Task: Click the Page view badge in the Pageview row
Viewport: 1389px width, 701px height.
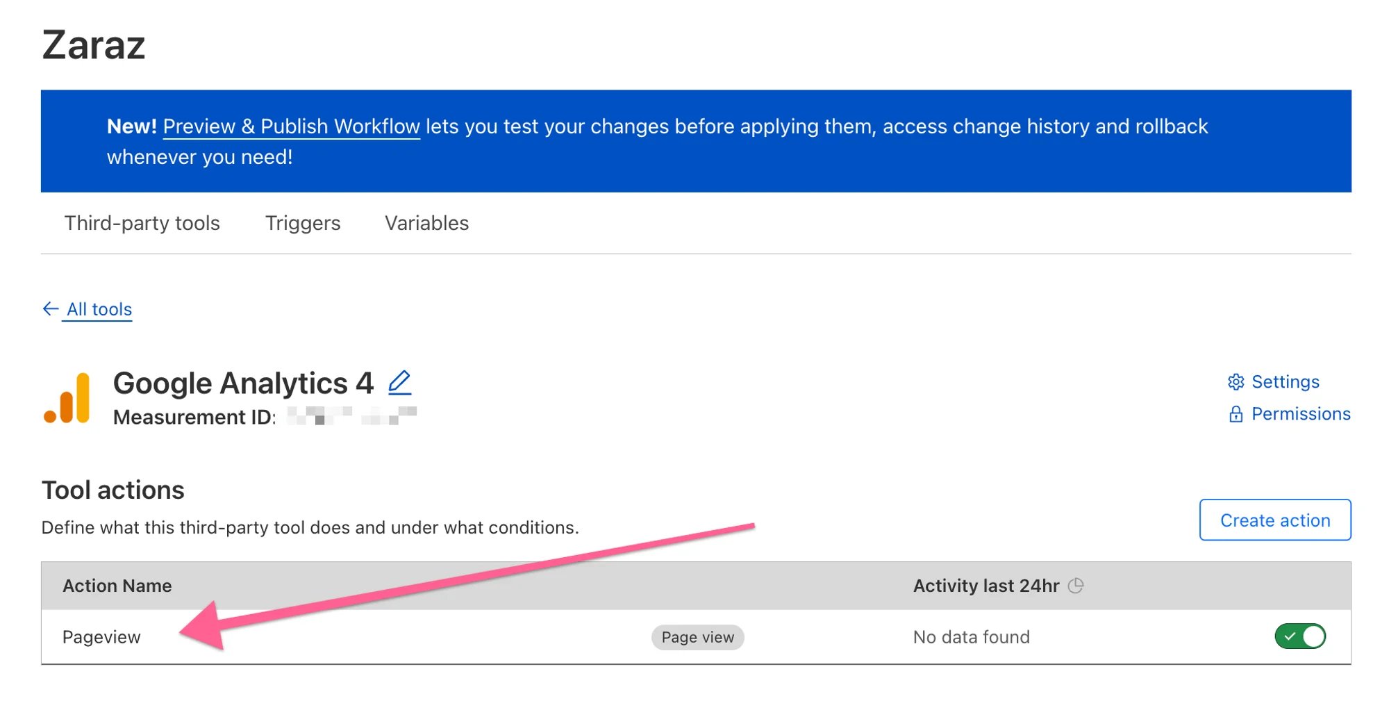Action: (697, 637)
